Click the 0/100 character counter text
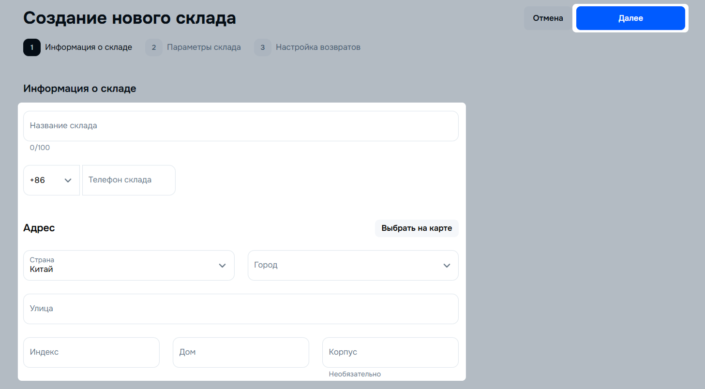The height and width of the screenshot is (389, 705). point(40,148)
